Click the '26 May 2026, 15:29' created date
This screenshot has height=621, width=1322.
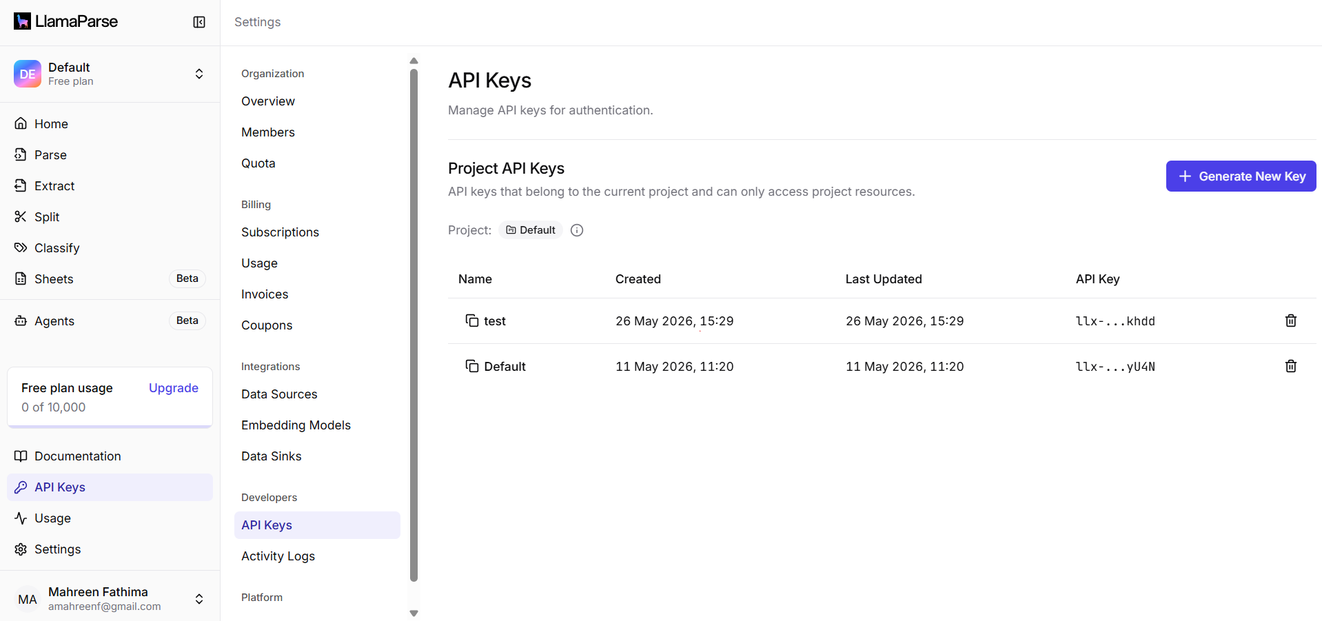[x=675, y=321]
